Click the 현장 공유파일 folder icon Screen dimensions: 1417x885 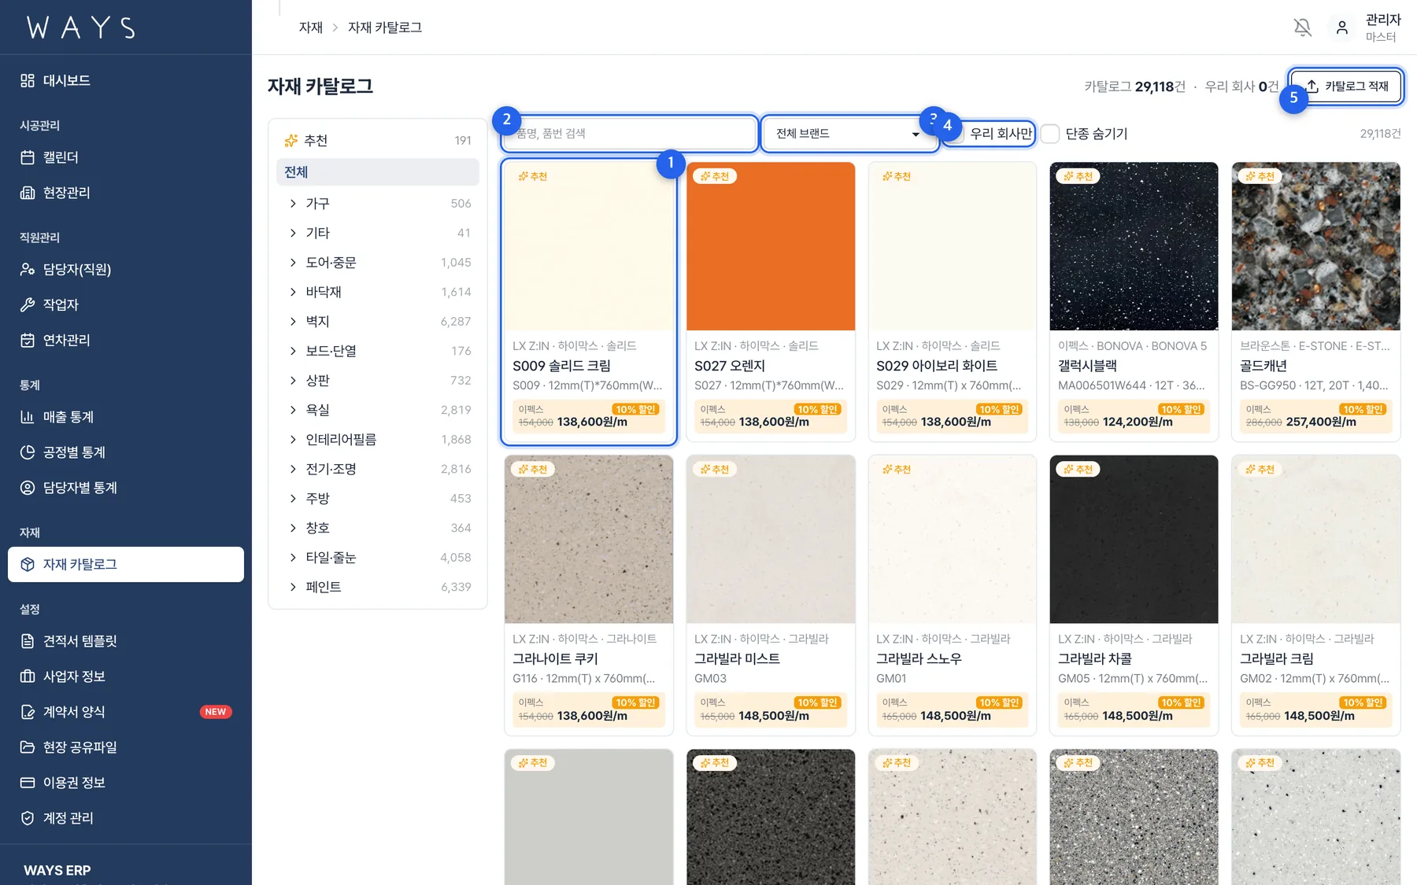(x=28, y=747)
